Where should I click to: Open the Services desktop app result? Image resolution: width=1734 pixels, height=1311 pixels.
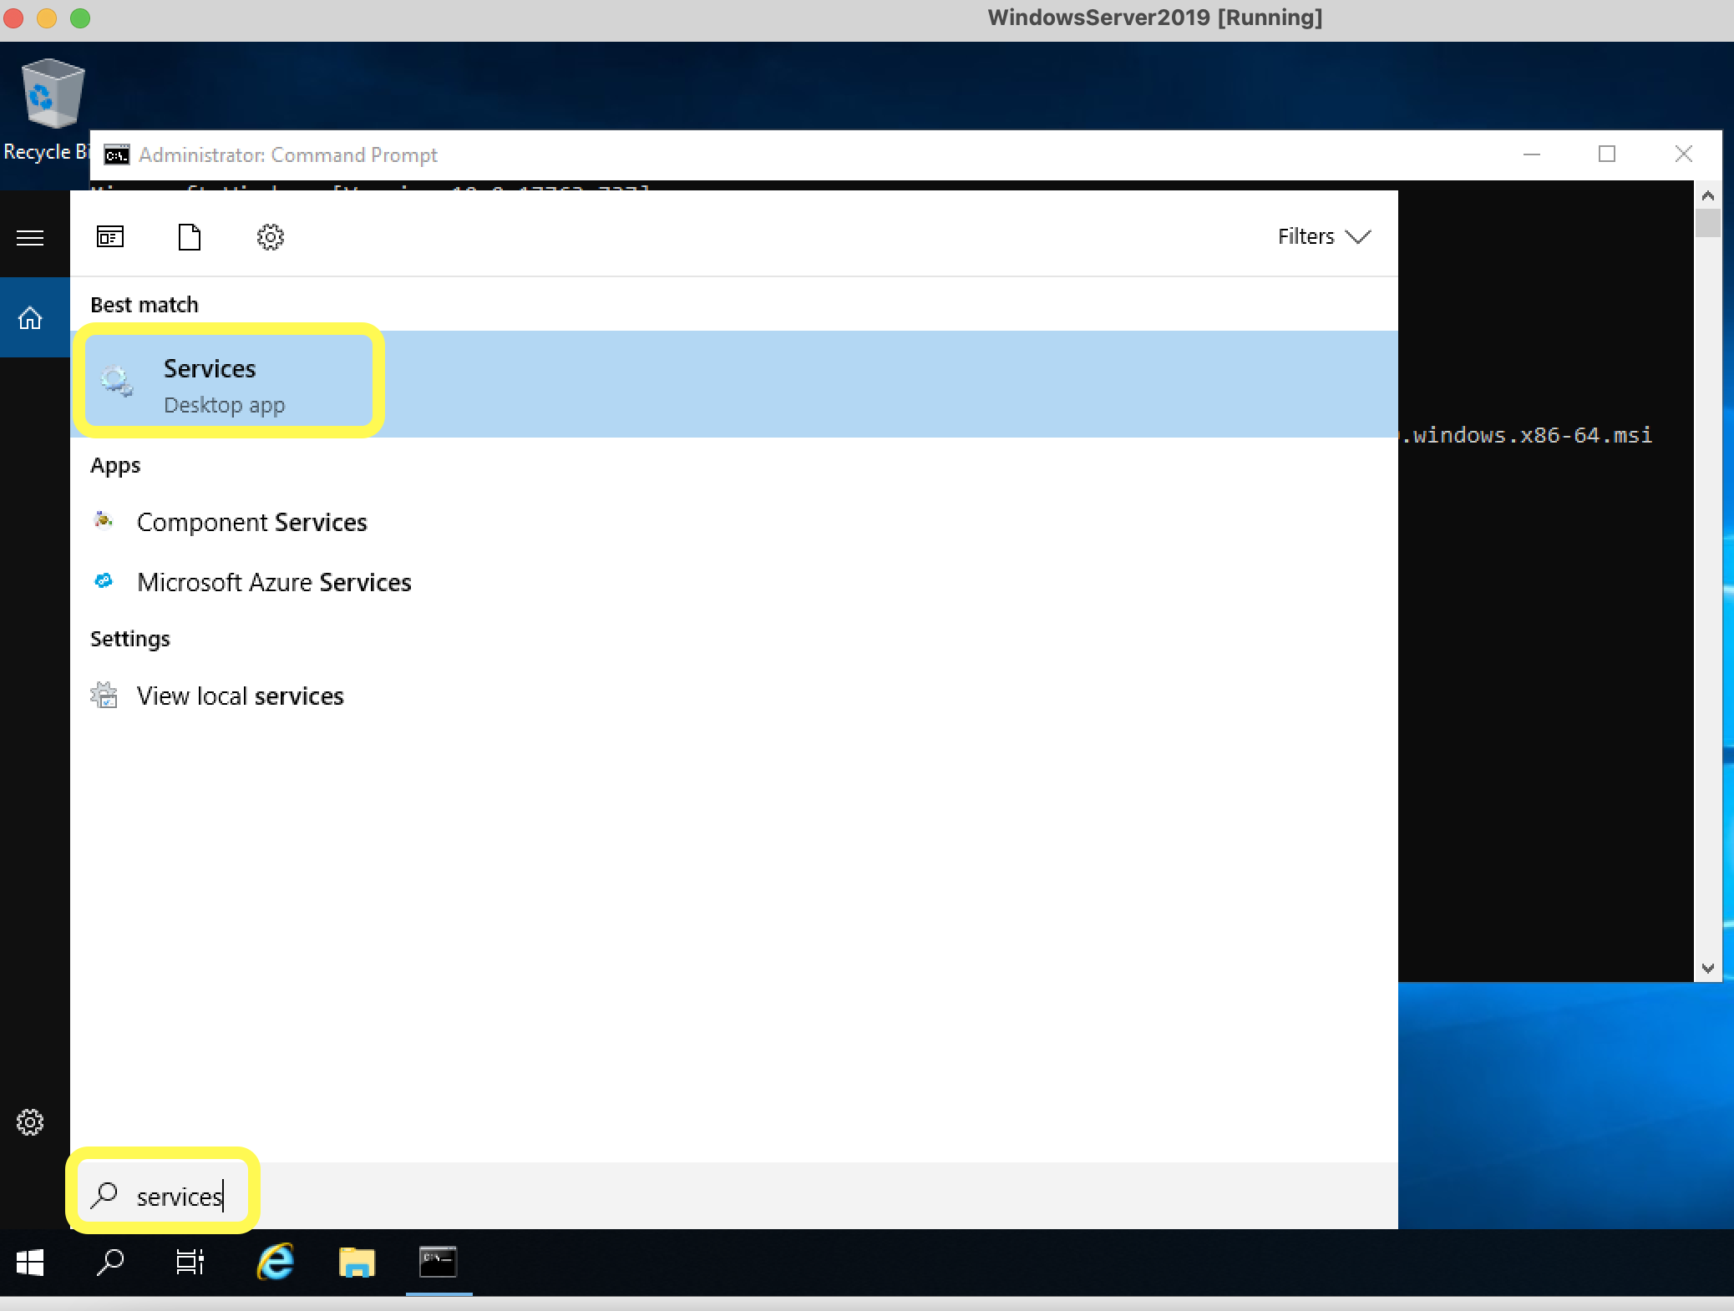click(733, 384)
